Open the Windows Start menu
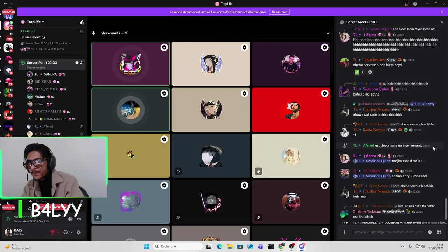The height and width of the screenshot is (252, 448). (x=147, y=246)
